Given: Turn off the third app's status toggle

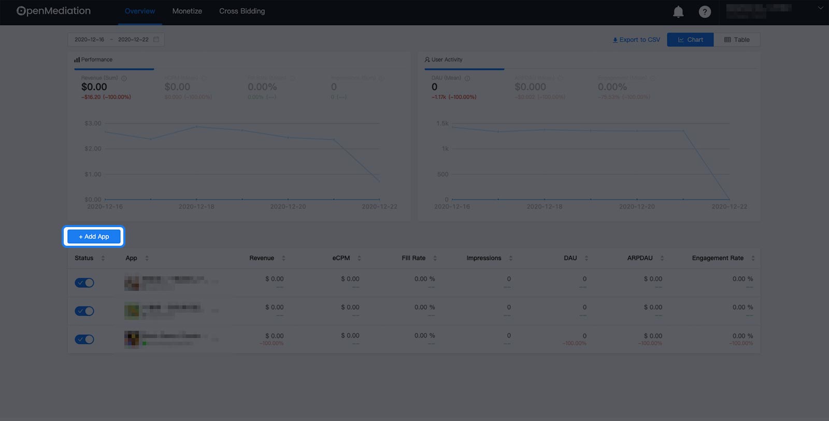Looking at the screenshot, I should coord(84,340).
